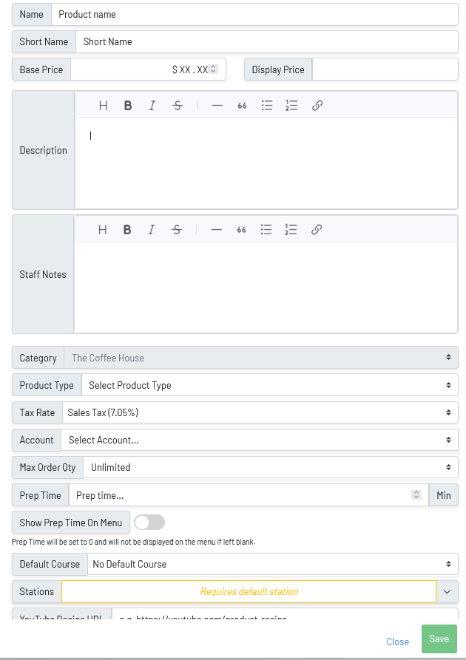Add numbered list in Staff Notes toolbar
The width and height of the screenshot is (466, 660).
pos(291,230)
